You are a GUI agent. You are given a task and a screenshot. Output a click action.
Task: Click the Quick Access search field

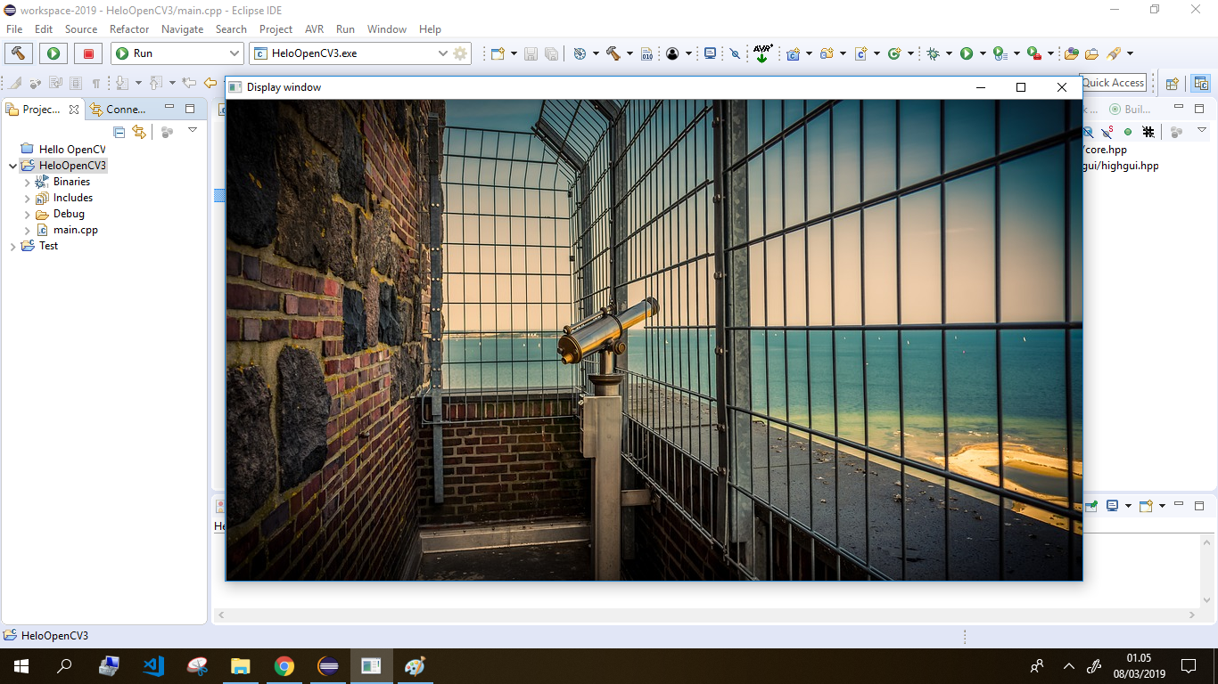click(x=1113, y=83)
